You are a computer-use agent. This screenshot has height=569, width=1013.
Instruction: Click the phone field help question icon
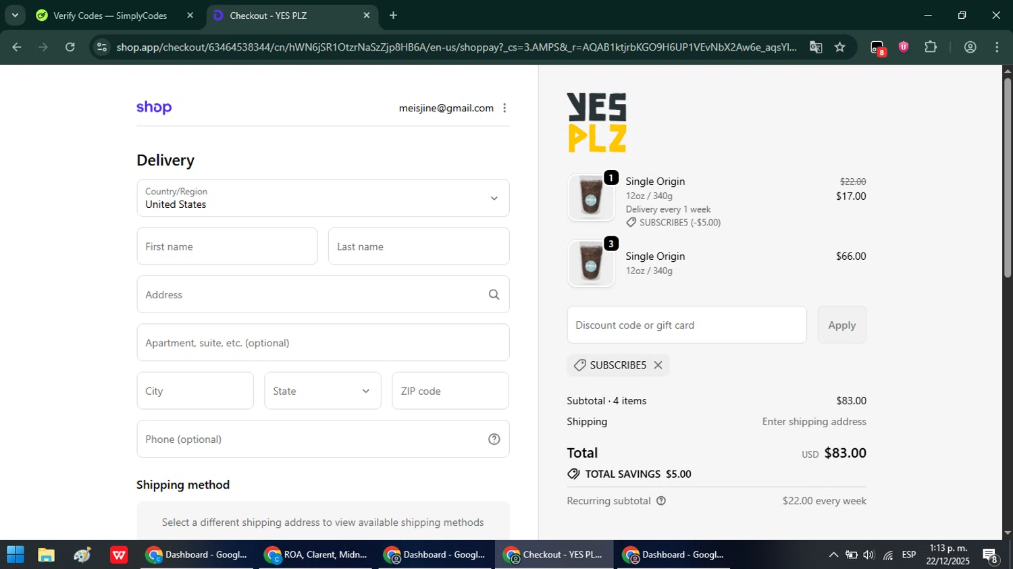tap(494, 439)
